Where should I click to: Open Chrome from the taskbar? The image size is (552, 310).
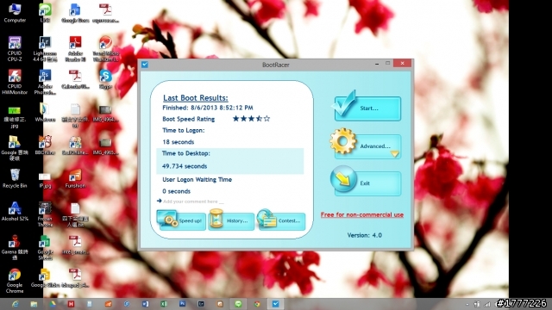tap(257, 304)
